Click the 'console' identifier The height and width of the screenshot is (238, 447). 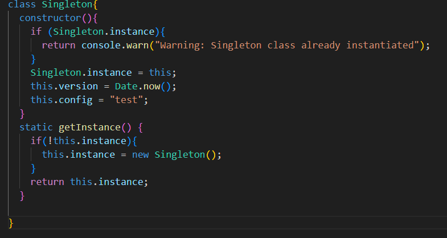(x=101, y=45)
